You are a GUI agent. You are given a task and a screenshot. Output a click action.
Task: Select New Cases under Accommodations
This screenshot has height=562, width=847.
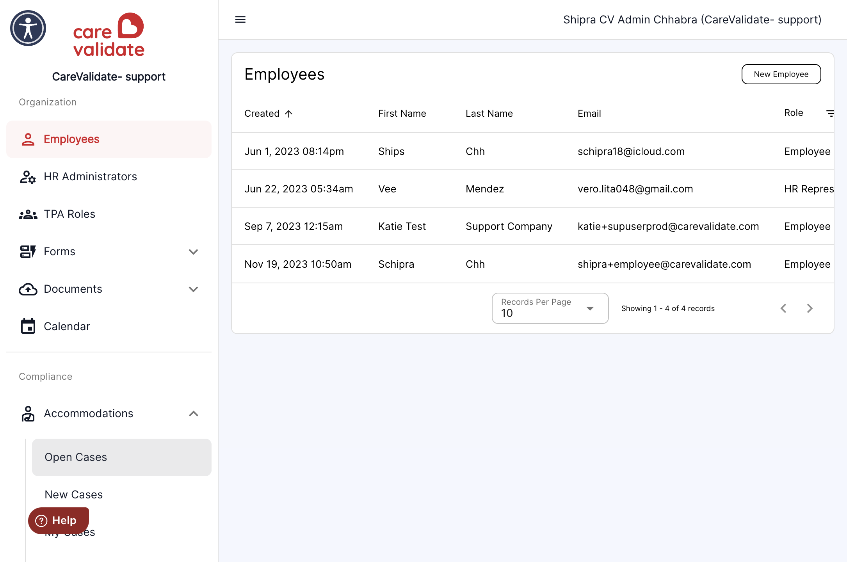(122, 495)
